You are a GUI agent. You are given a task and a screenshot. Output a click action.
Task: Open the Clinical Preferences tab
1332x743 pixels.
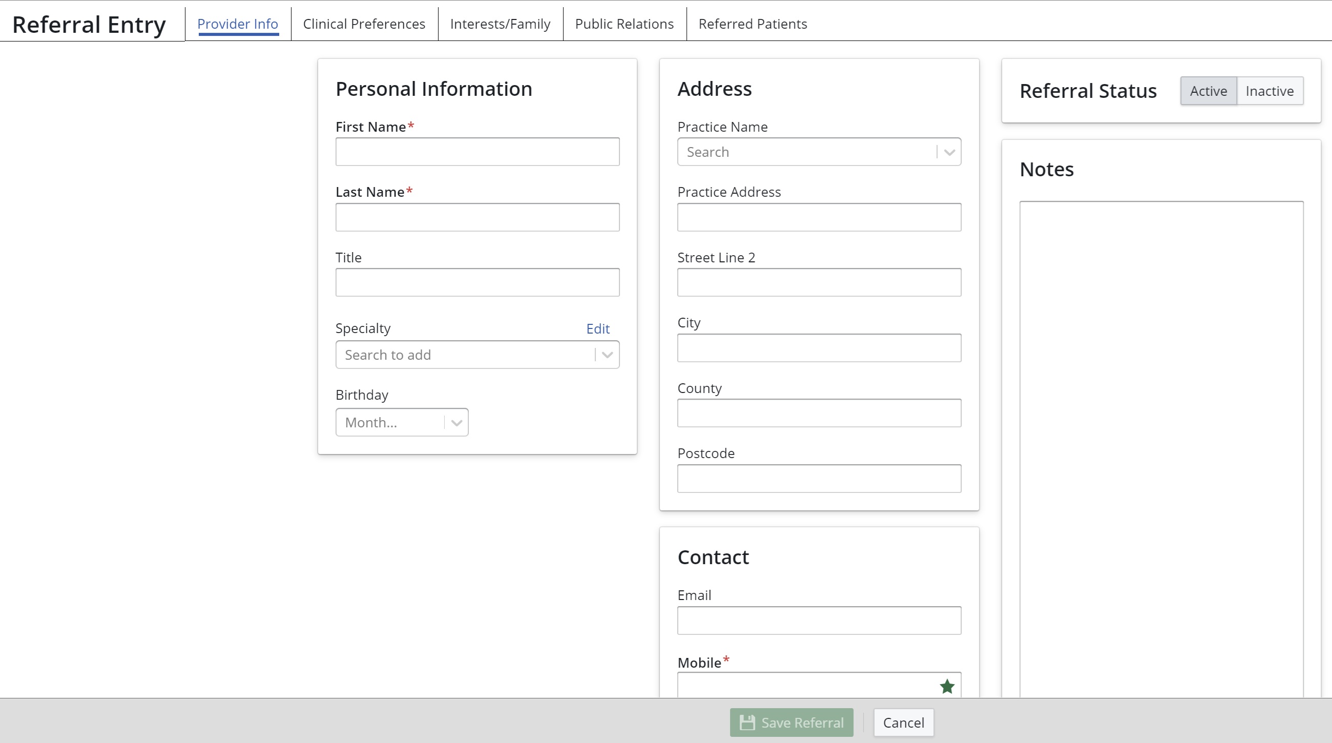(x=364, y=24)
